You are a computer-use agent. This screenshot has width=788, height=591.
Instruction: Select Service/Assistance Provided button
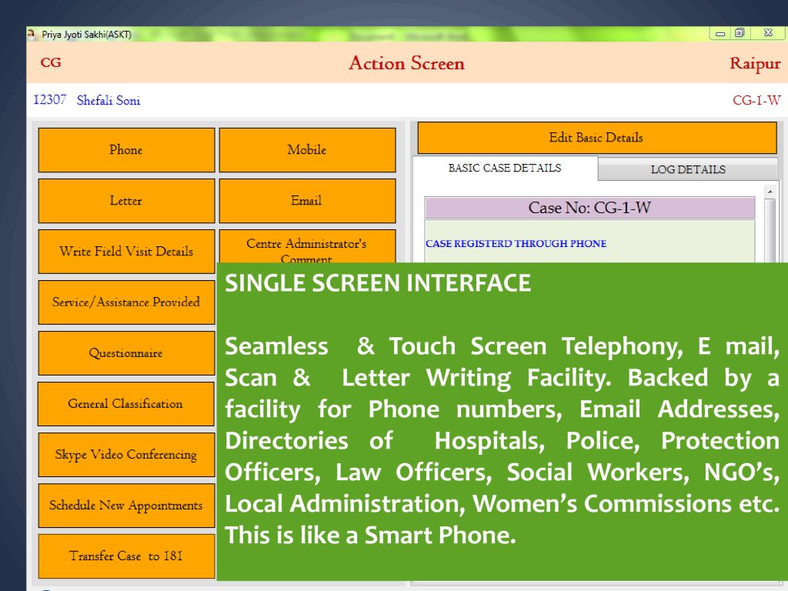click(x=126, y=302)
